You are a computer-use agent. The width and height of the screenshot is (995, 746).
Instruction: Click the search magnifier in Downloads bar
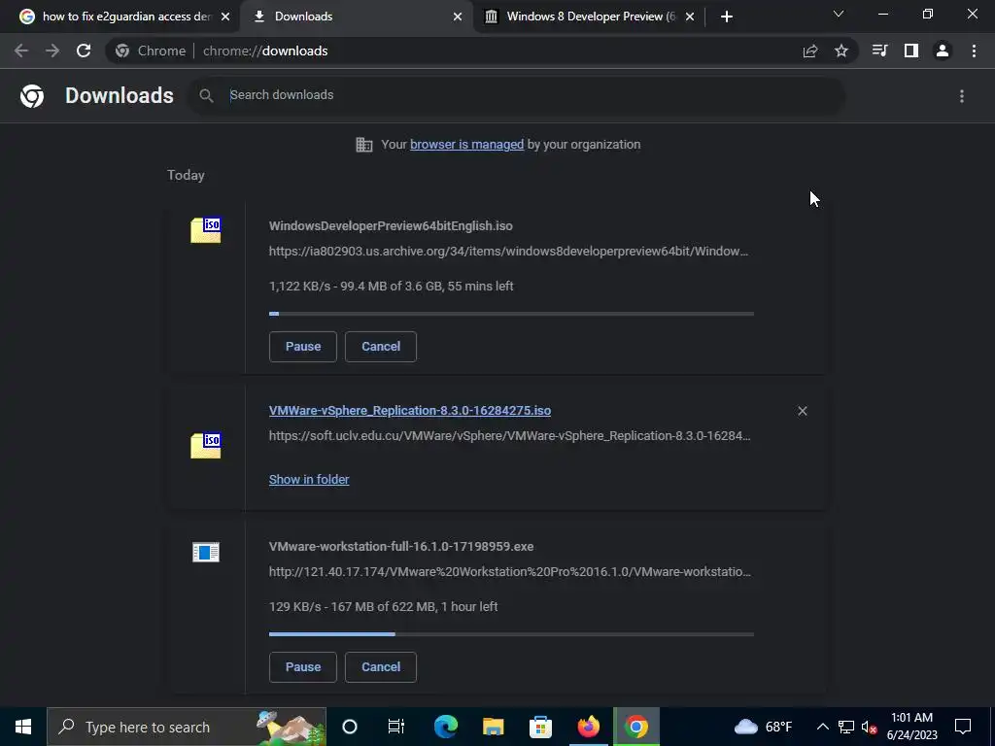[x=206, y=96]
